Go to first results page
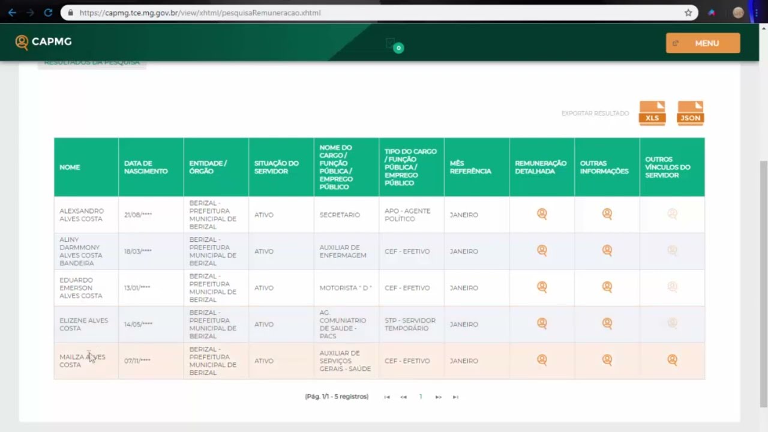The height and width of the screenshot is (432, 768). click(387, 397)
